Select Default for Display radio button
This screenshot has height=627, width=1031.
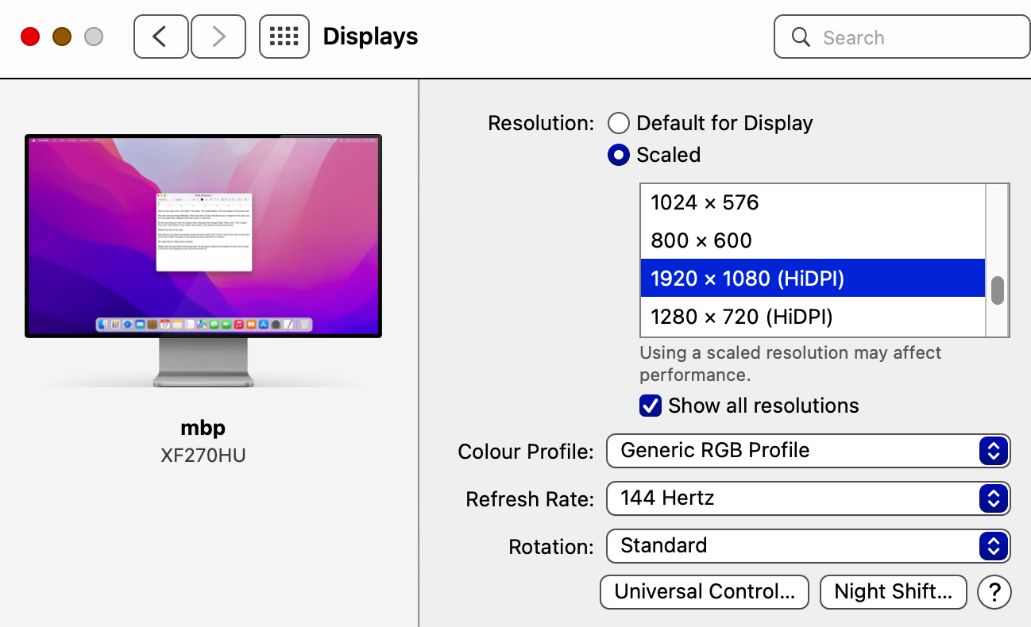coord(619,123)
